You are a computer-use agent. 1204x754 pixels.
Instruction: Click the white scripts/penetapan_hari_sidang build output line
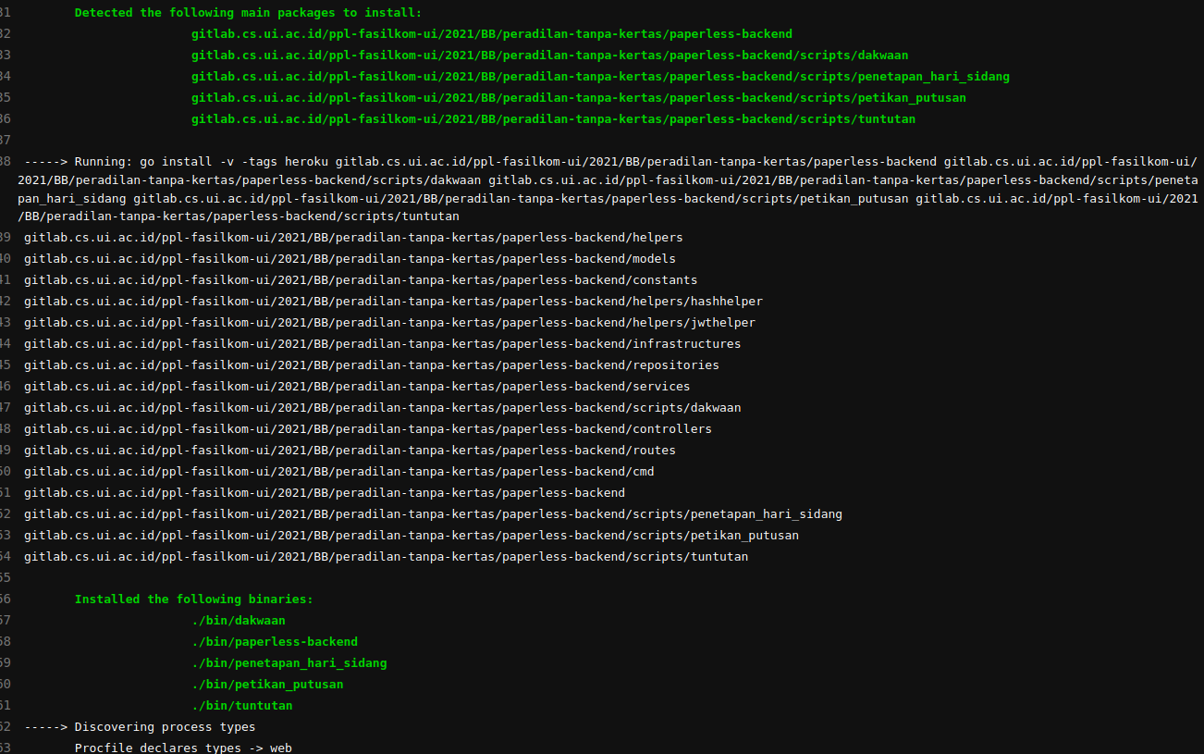(433, 514)
